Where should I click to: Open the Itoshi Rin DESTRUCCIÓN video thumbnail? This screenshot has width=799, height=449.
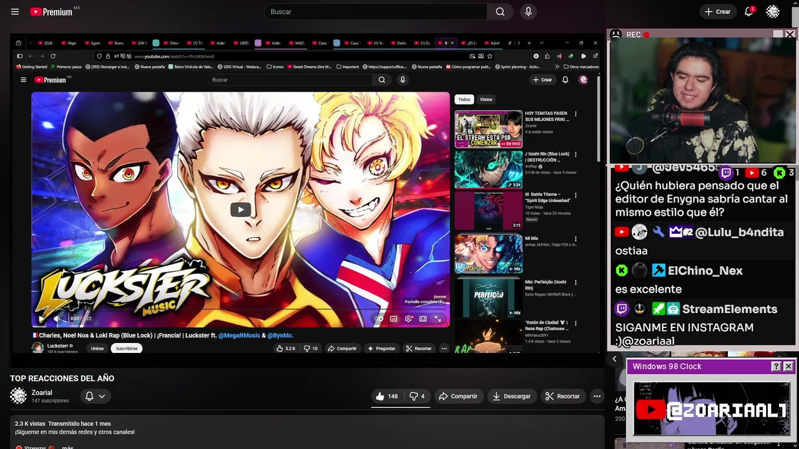488,170
